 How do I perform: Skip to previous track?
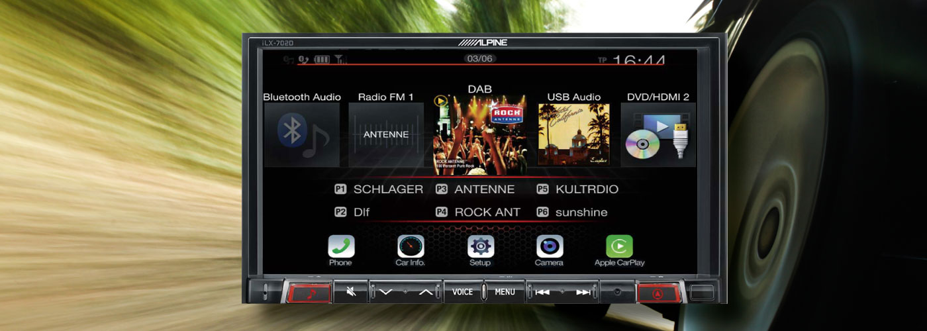point(542,292)
